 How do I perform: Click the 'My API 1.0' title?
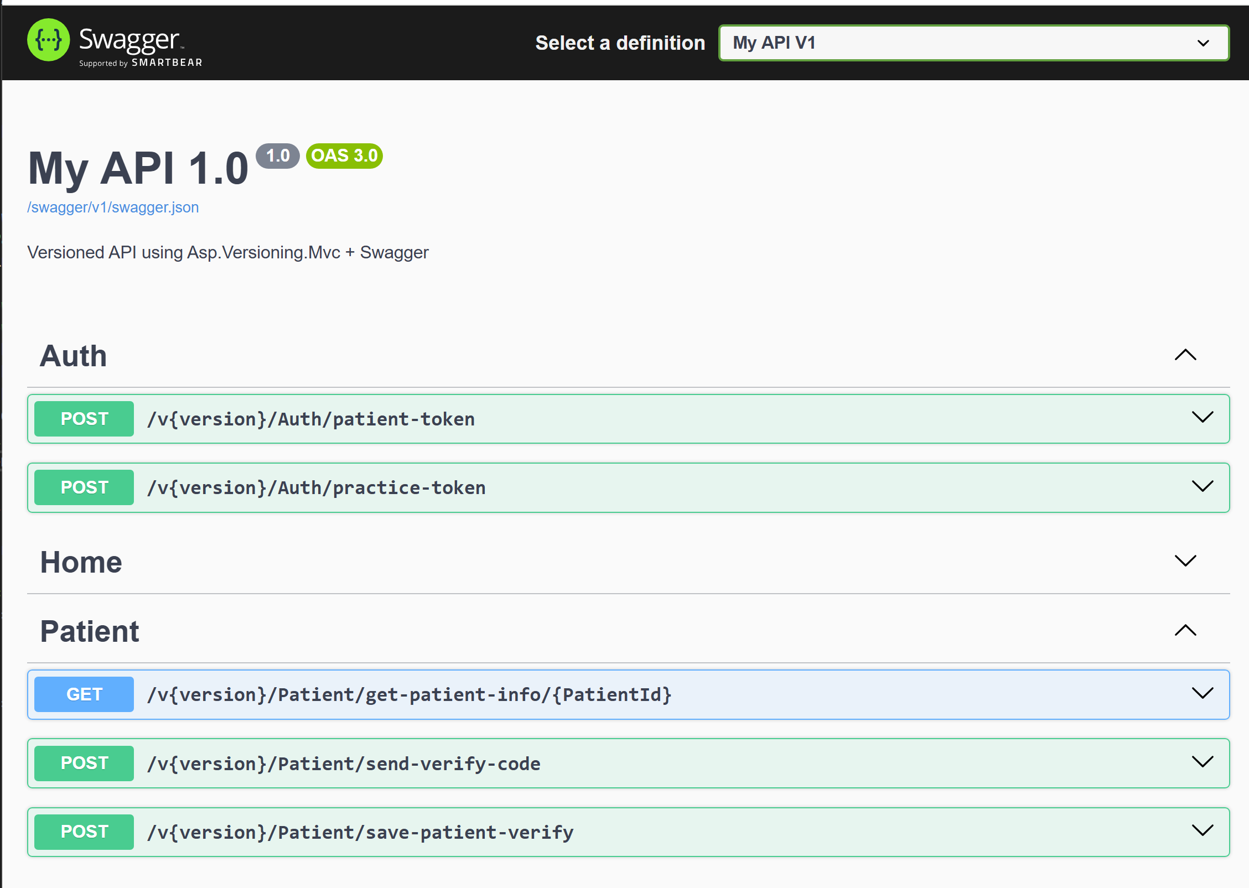click(x=138, y=169)
